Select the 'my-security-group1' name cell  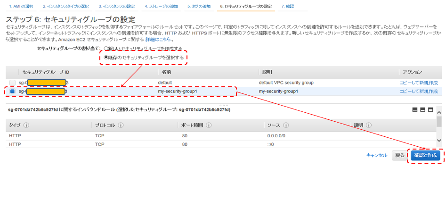178,92
